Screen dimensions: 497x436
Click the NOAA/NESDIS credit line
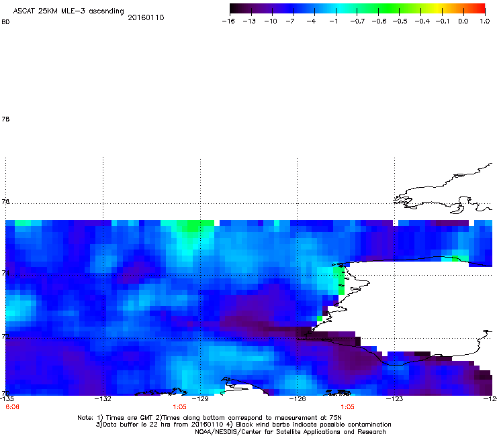click(x=290, y=432)
